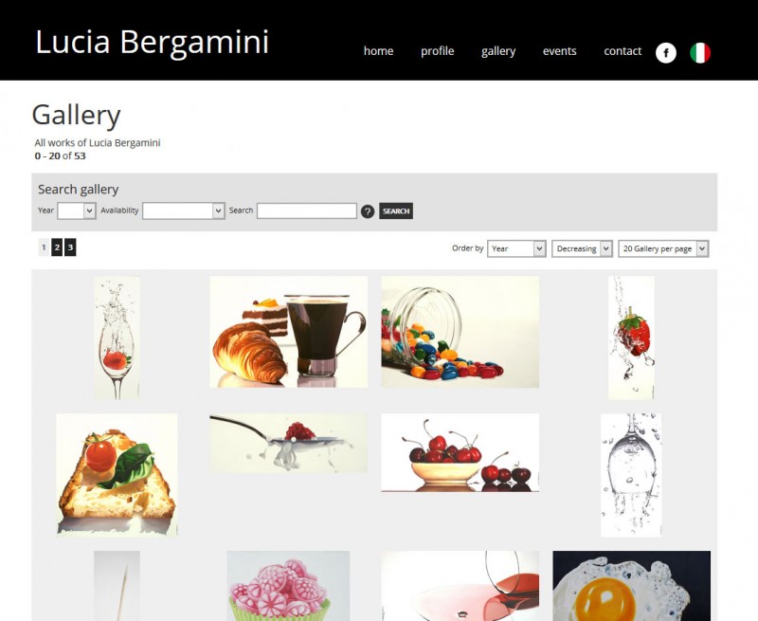Image resolution: width=758 pixels, height=621 pixels.
Task: Click the search help question mark icon
Action: click(368, 211)
